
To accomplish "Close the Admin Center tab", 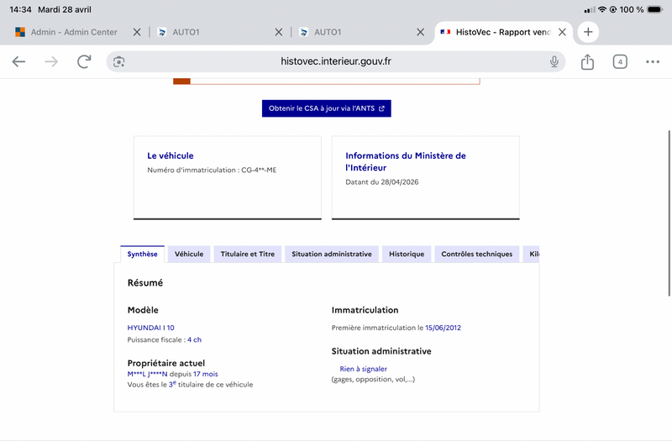I will pos(137,32).
